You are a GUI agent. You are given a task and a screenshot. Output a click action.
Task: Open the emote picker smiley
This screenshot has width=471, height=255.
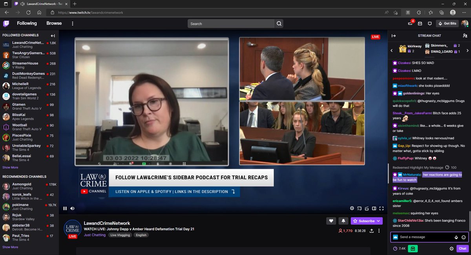[464, 237]
